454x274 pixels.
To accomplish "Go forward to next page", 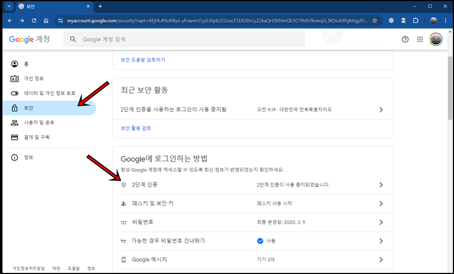I will (x=22, y=20).
